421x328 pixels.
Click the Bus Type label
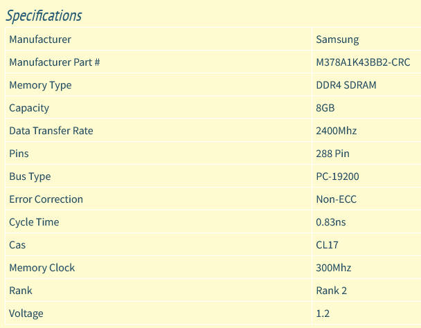[30, 176]
